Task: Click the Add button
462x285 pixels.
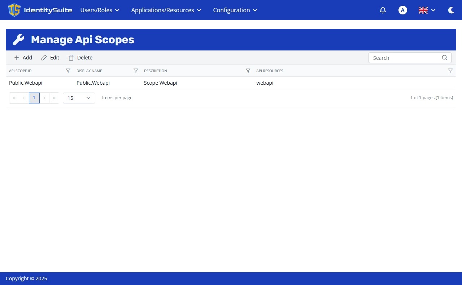Action: (23, 58)
